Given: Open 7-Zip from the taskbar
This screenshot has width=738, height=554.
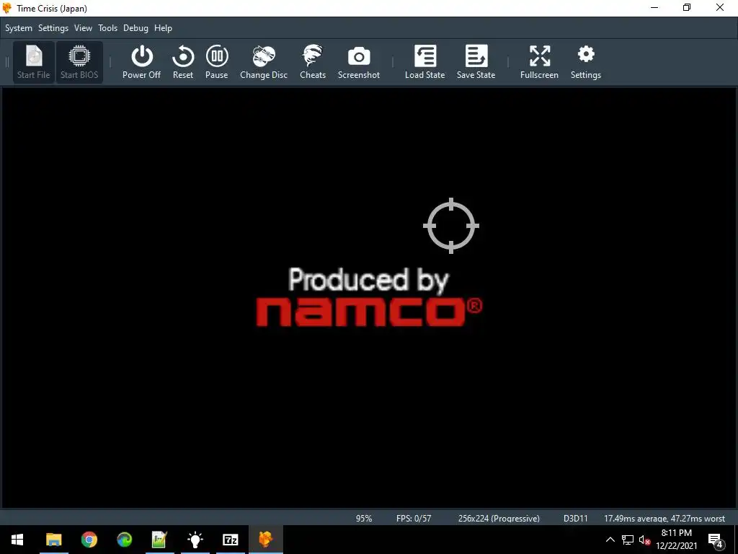Looking at the screenshot, I should coord(230,540).
